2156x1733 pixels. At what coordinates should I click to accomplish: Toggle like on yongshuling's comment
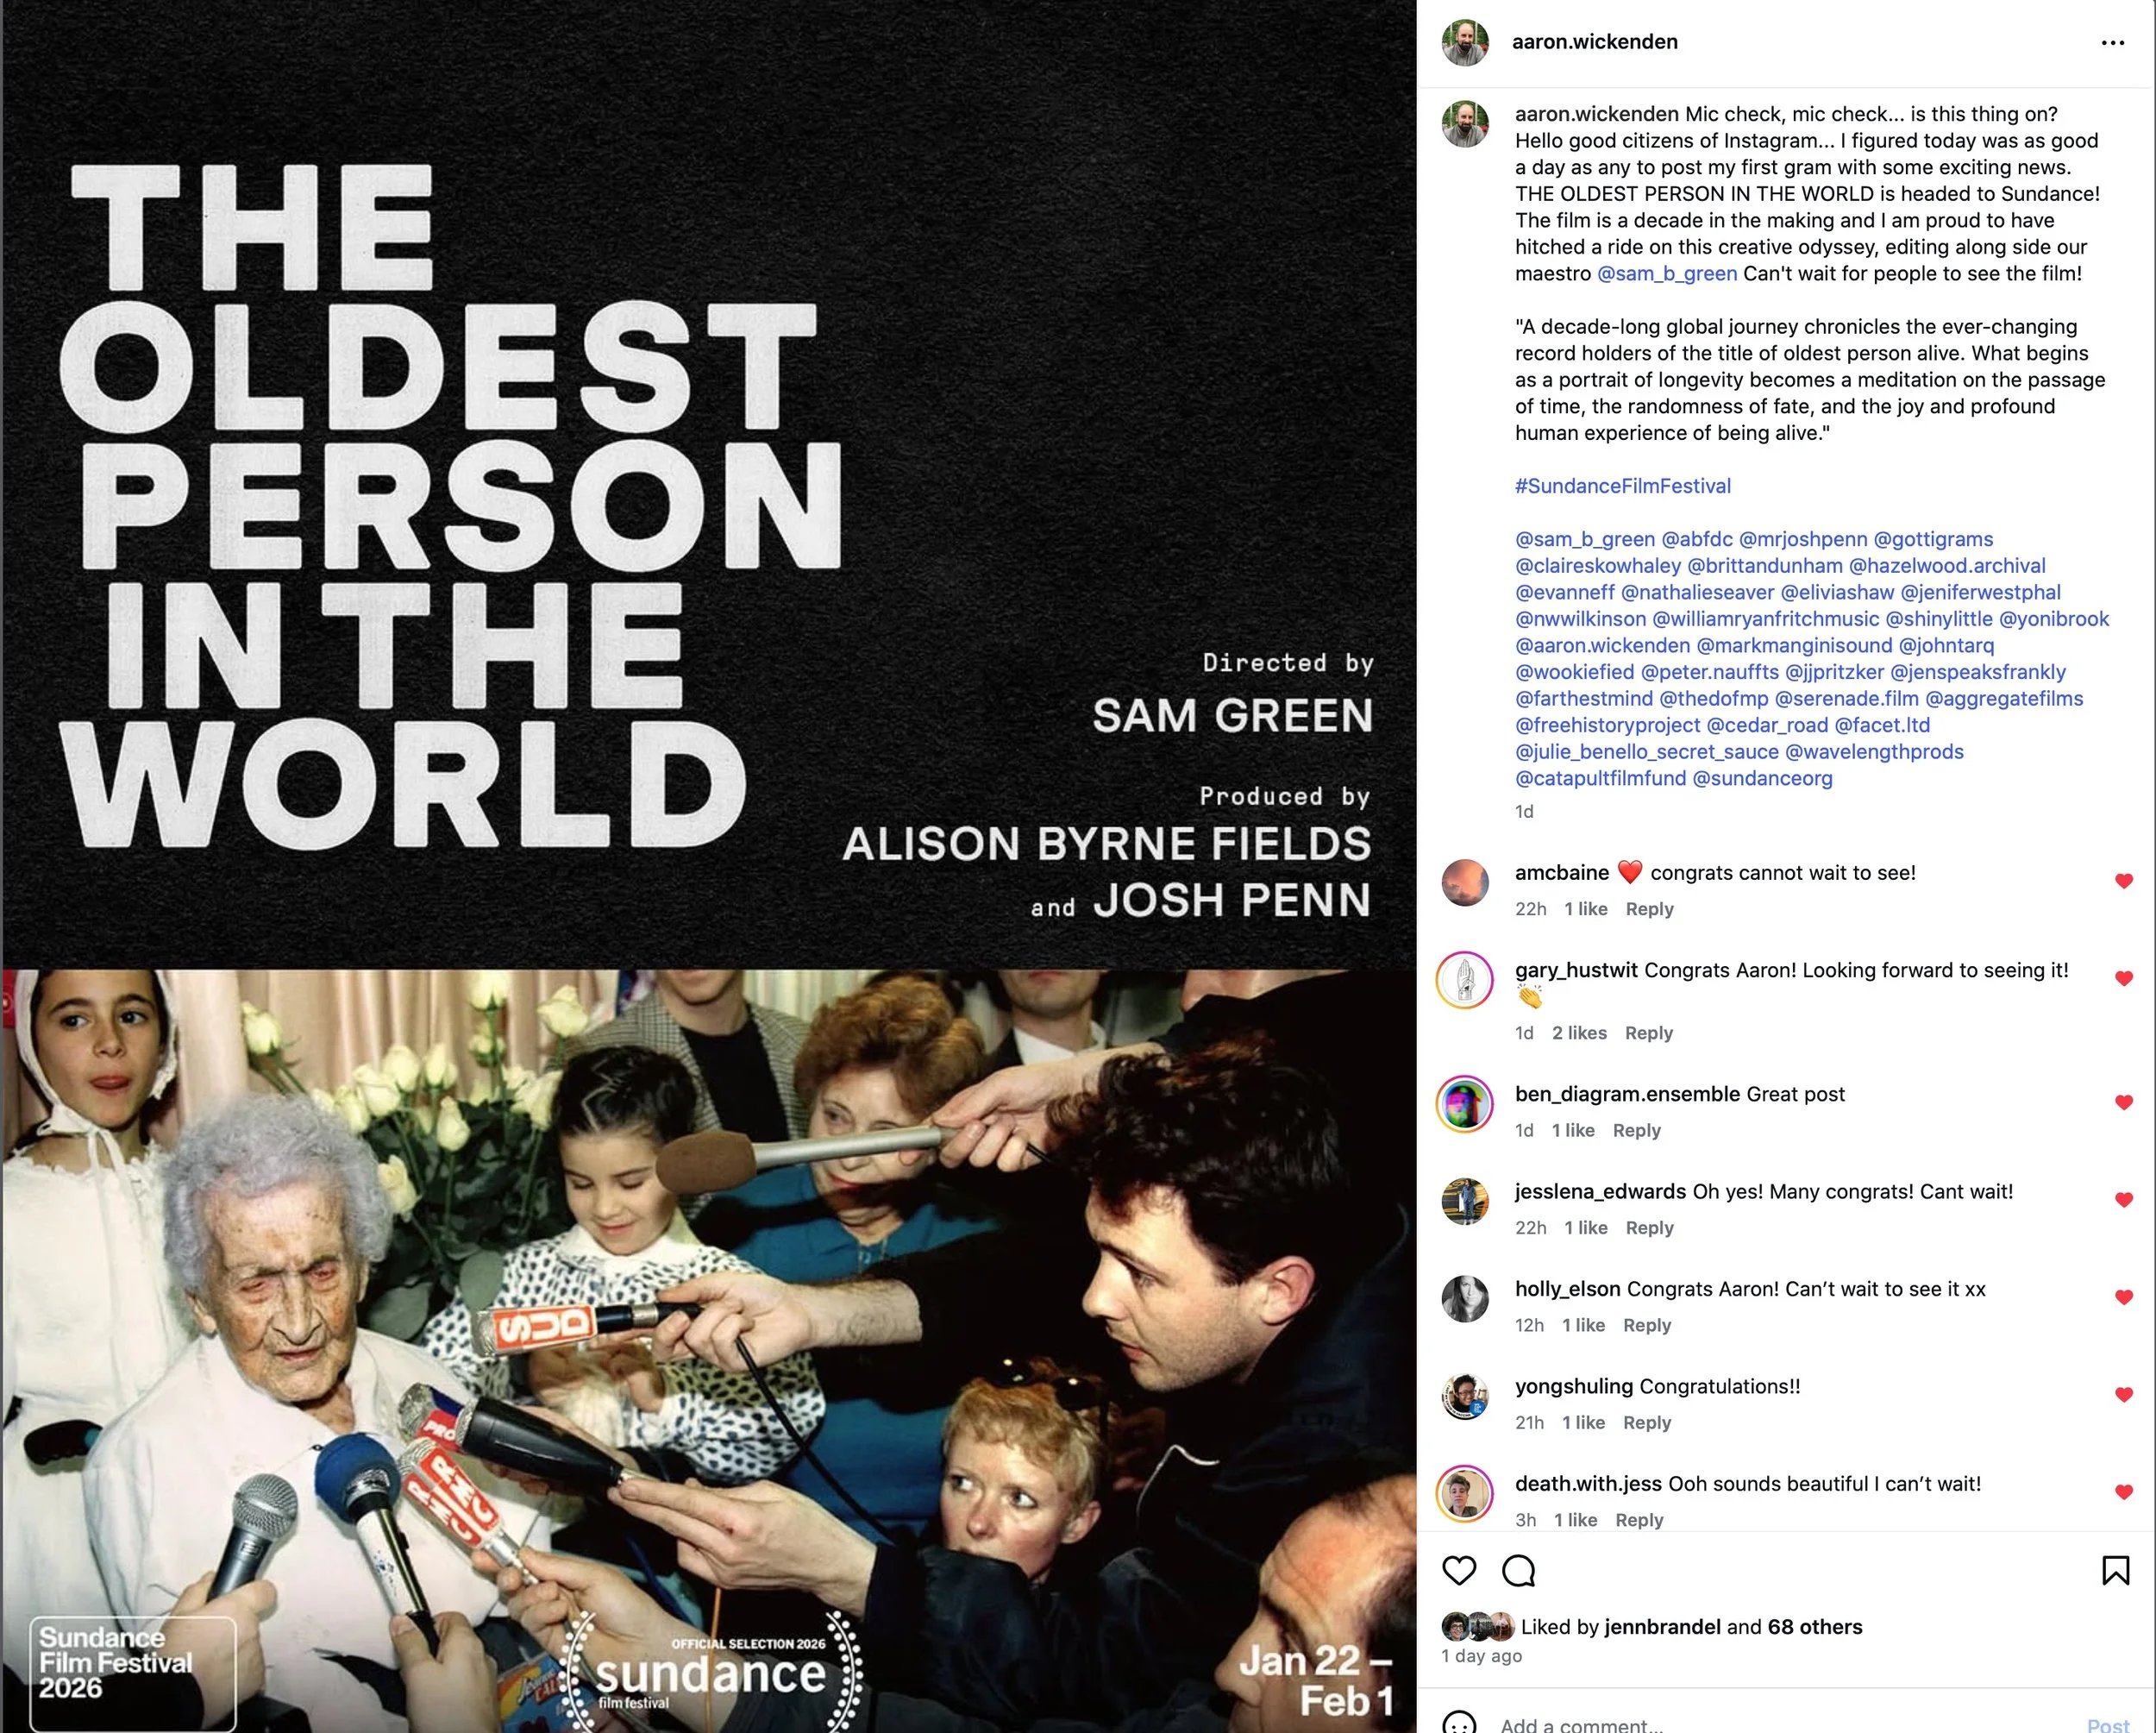click(2124, 1394)
